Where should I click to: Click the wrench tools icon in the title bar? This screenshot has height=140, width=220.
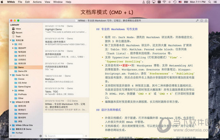point(197,20)
